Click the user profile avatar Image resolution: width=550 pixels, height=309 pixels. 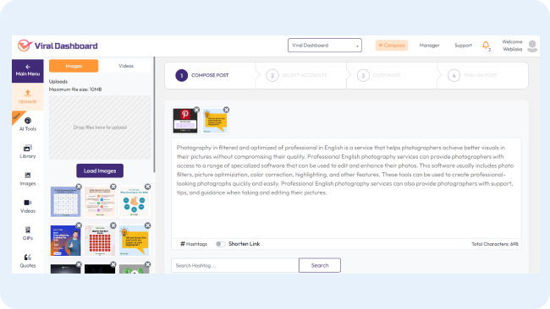click(532, 46)
